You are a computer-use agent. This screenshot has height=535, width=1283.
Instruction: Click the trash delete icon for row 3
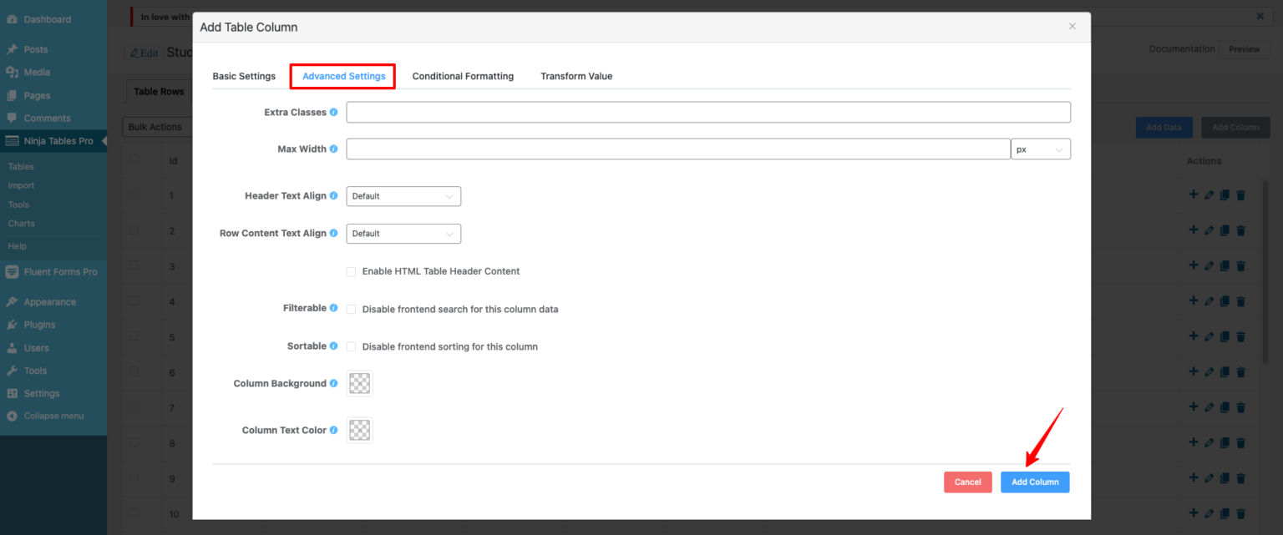pyautogui.click(x=1240, y=265)
